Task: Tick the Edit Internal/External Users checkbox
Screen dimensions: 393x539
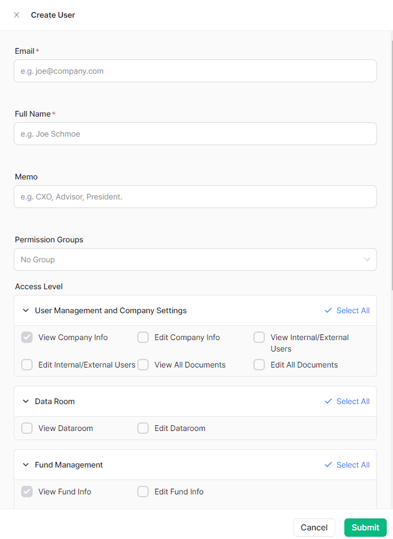Action: point(27,365)
